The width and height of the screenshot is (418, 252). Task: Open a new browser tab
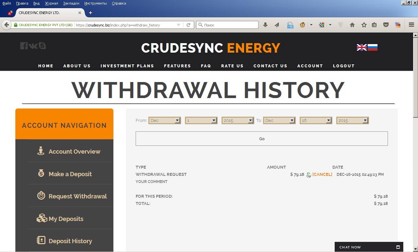91,13
